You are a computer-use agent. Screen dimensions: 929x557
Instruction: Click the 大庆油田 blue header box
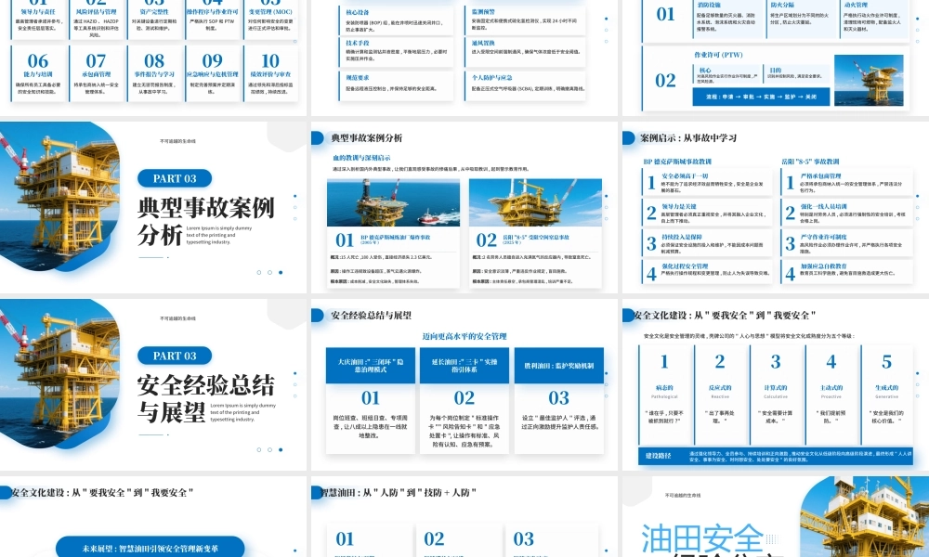(x=371, y=365)
